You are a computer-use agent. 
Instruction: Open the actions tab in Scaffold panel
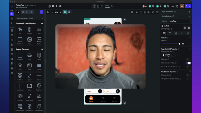coord(170,33)
